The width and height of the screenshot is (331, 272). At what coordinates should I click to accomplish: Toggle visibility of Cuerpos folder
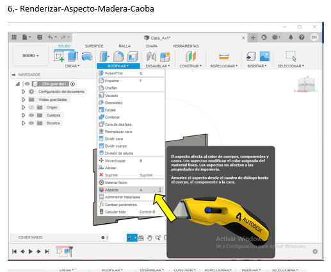pos(31,115)
